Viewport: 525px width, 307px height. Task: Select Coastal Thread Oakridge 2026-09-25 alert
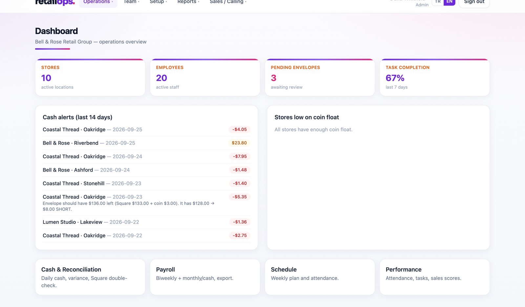pyautogui.click(x=146, y=130)
